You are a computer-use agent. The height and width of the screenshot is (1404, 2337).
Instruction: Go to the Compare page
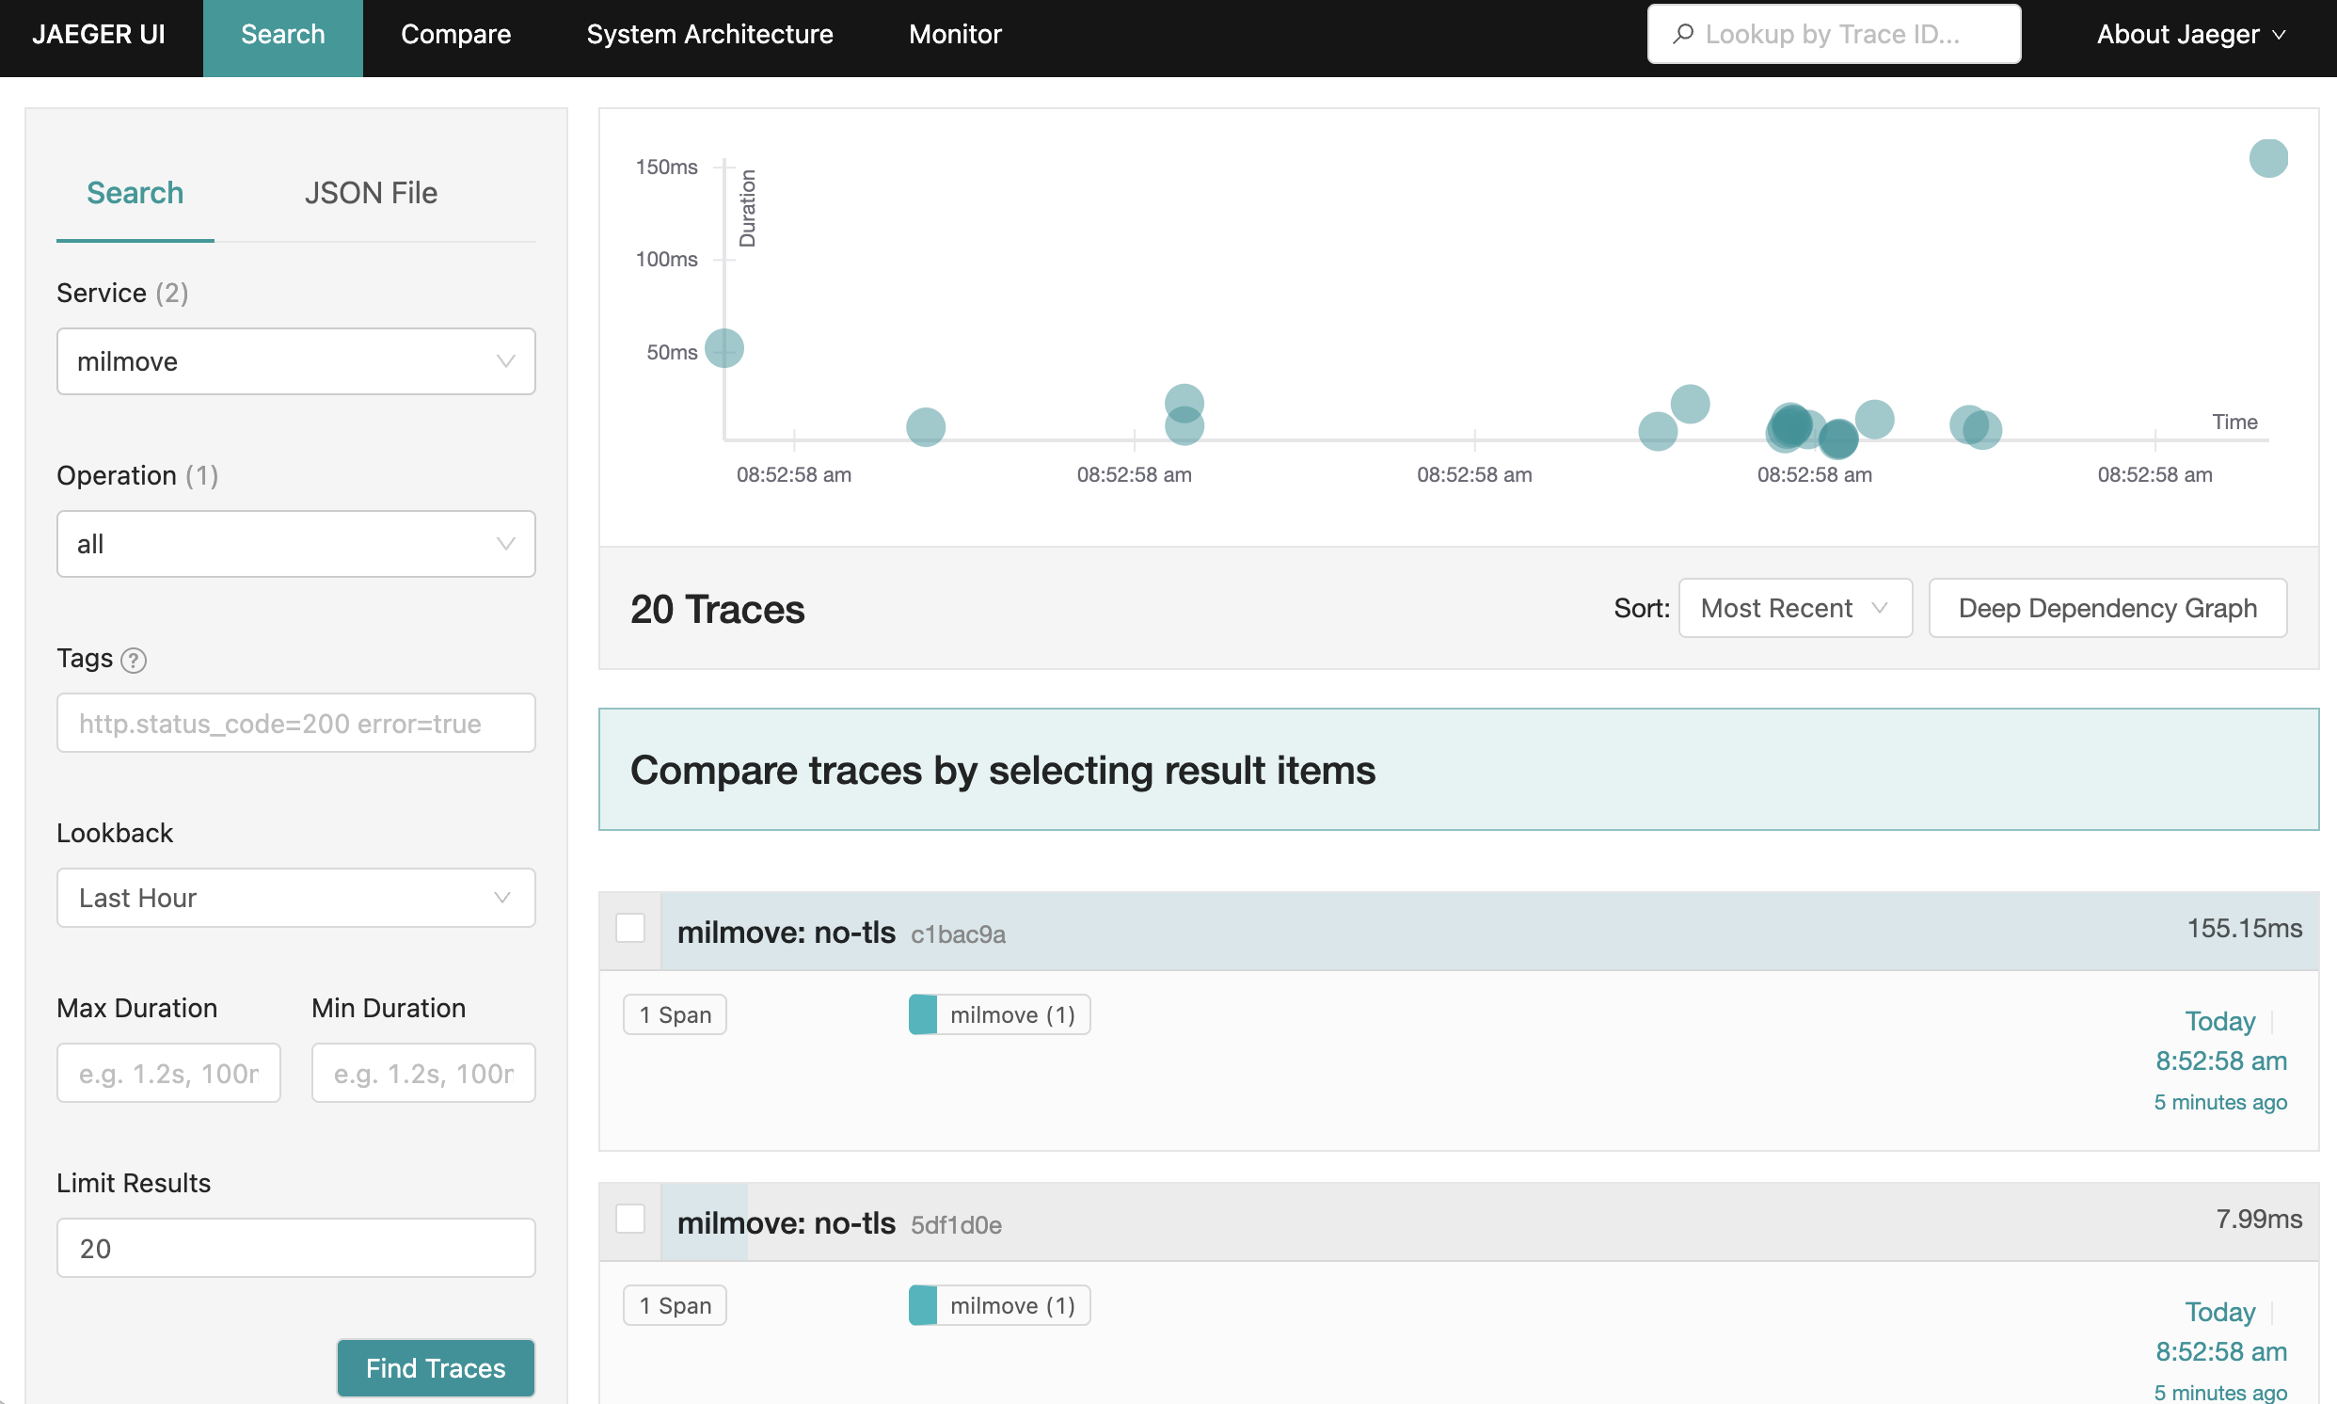(x=456, y=34)
